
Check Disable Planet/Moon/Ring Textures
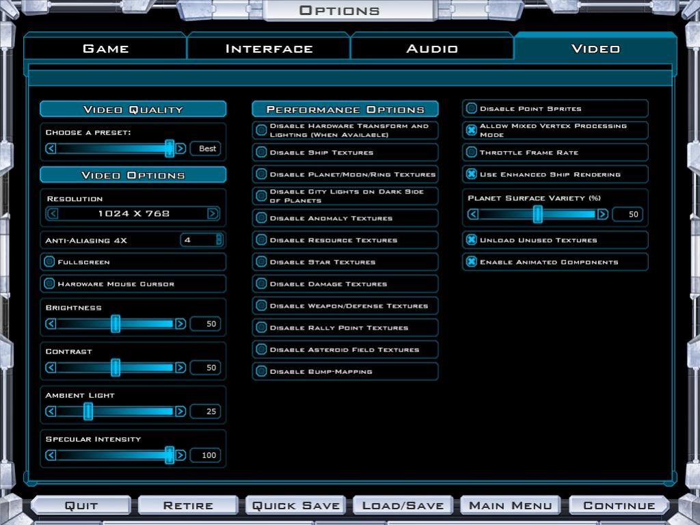(262, 174)
